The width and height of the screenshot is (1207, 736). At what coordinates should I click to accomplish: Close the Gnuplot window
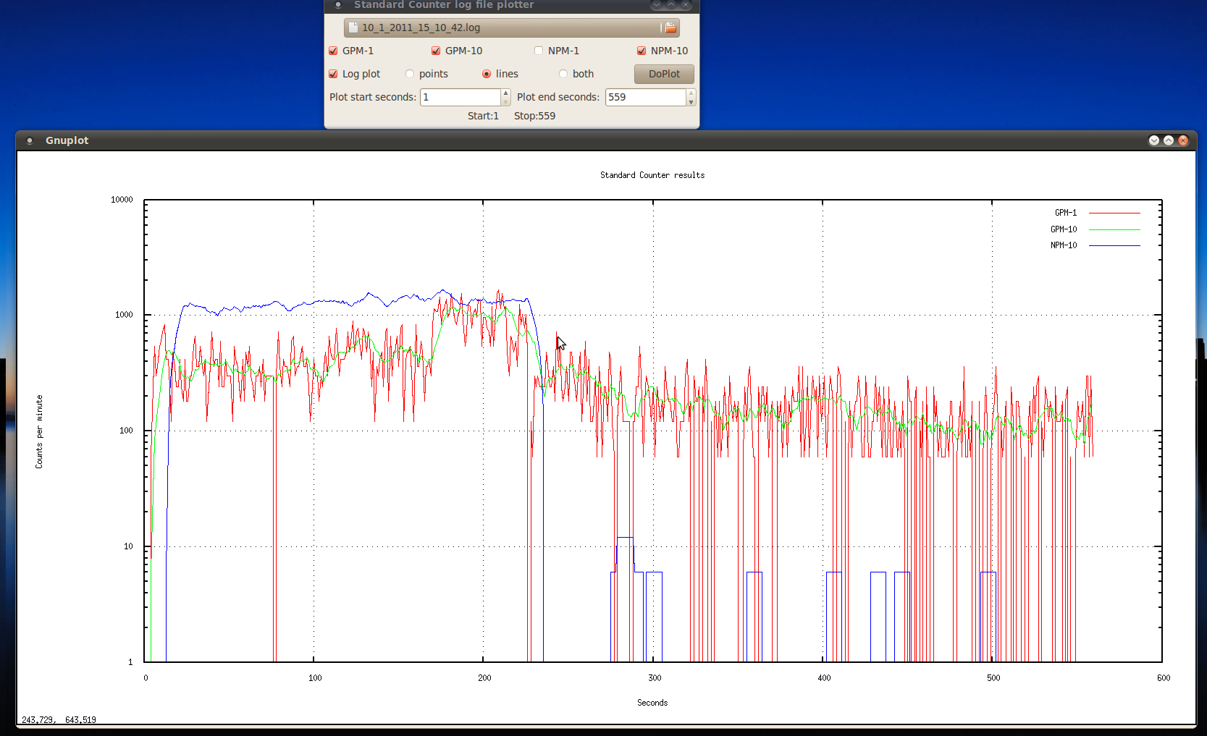1183,140
